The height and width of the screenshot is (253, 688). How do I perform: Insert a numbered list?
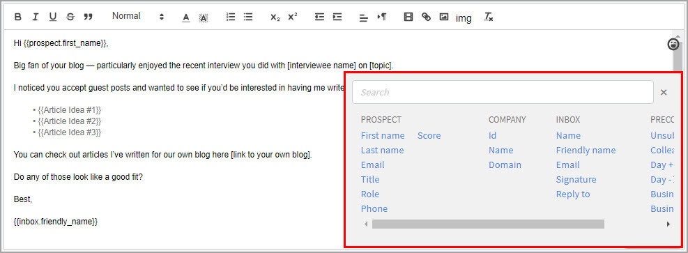(x=231, y=17)
